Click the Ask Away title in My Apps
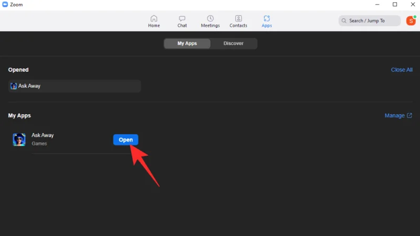This screenshot has height=236, width=420. (x=43, y=135)
